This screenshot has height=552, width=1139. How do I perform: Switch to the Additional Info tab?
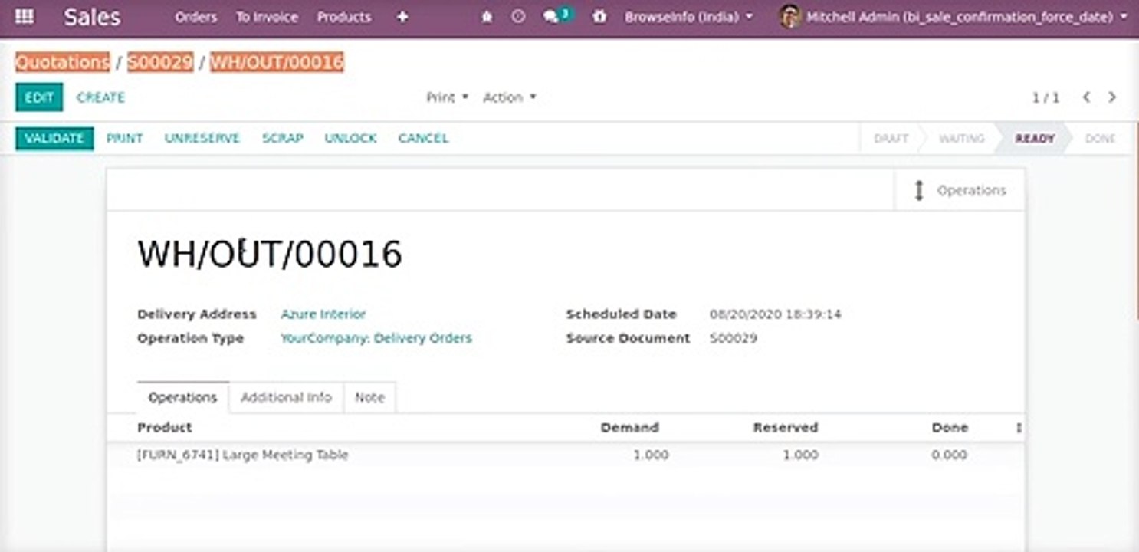[x=286, y=397]
